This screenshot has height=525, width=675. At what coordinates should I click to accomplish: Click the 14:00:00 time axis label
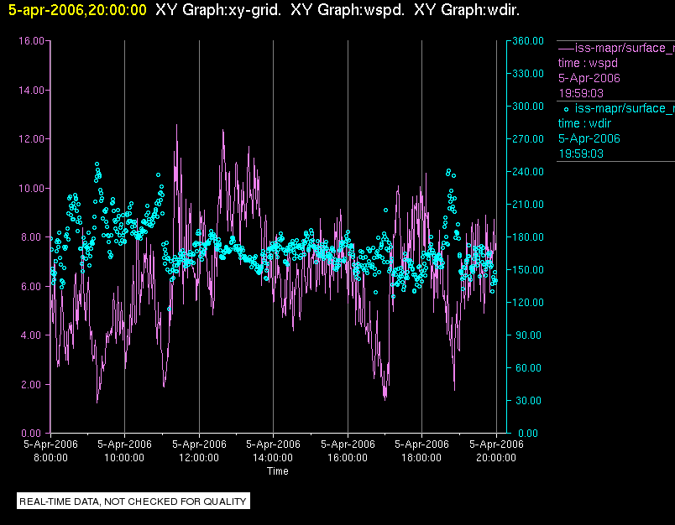point(273,458)
